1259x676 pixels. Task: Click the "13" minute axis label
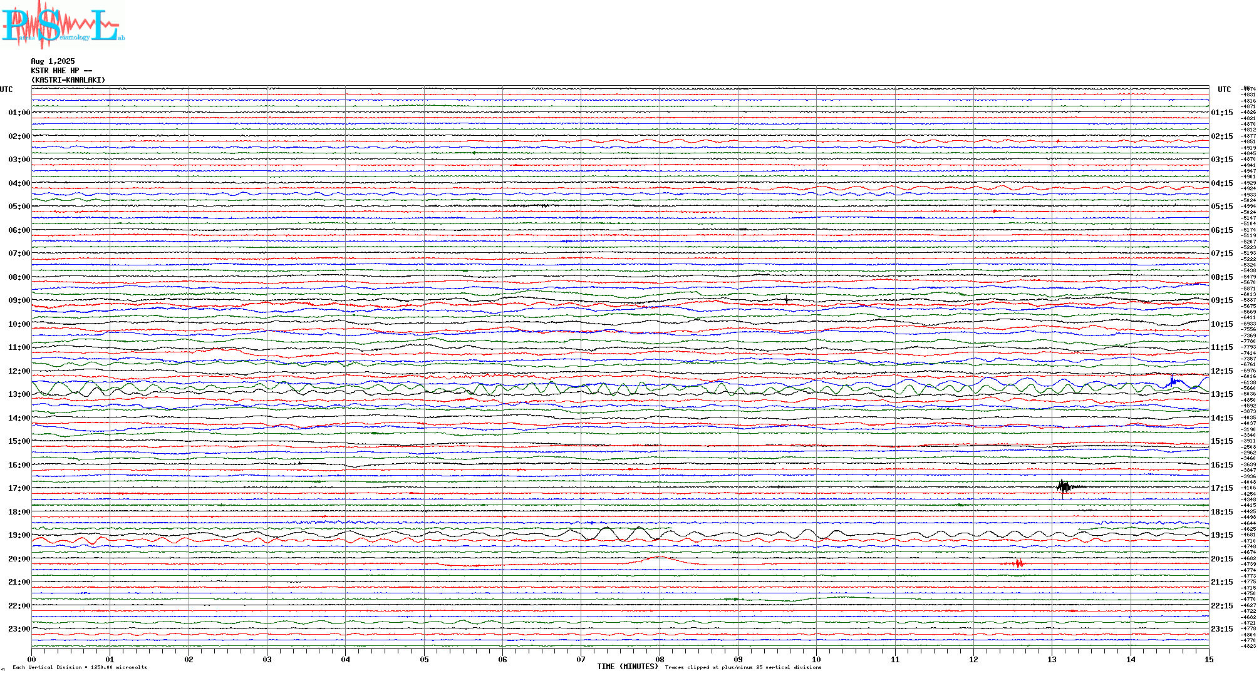point(1052,659)
